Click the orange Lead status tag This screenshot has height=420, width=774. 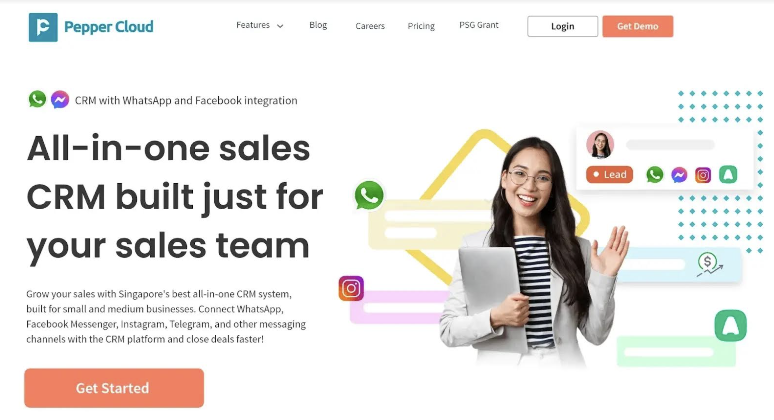tap(609, 175)
